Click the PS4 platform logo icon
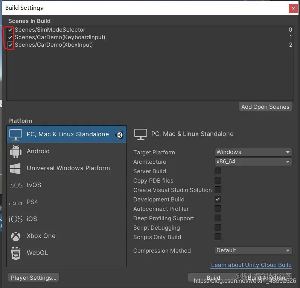 [16, 203]
